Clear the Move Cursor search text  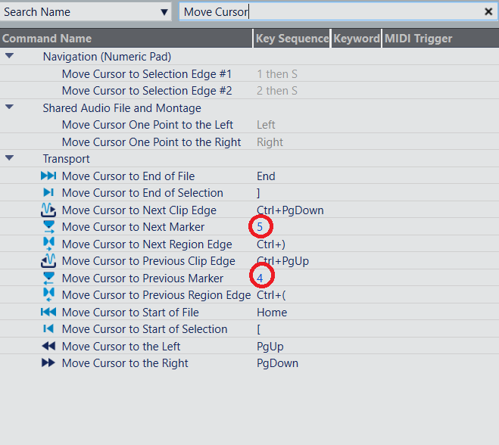click(x=488, y=12)
